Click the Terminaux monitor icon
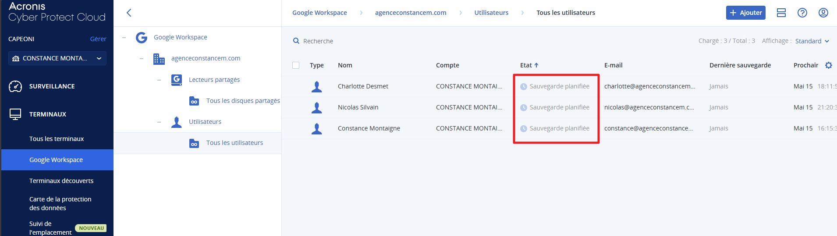This screenshot has width=837, height=236. pos(15,114)
